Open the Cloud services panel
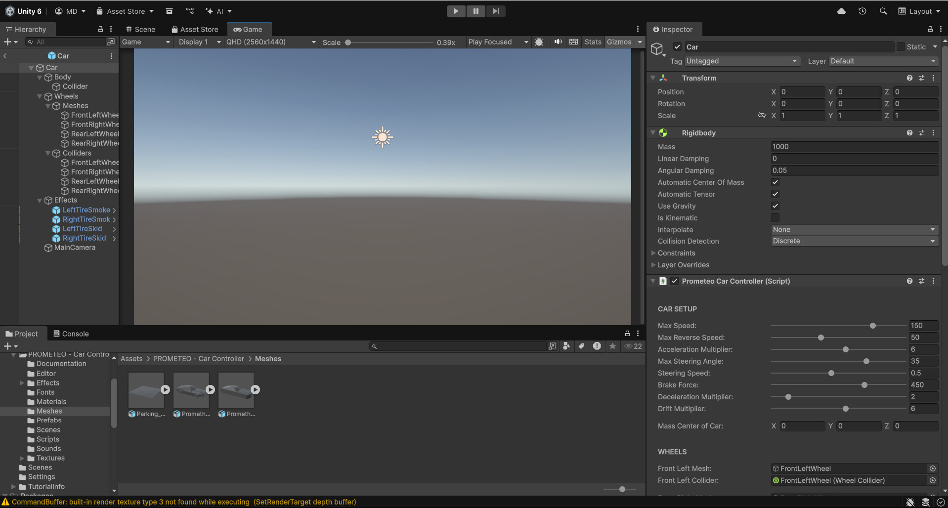948x508 pixels. pos(841,11)
